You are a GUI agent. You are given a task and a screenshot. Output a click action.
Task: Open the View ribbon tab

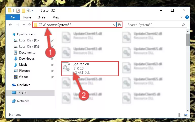(x=56, y=17)
